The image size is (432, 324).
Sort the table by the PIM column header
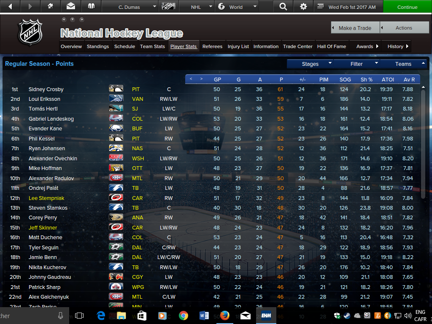[324, 79]
